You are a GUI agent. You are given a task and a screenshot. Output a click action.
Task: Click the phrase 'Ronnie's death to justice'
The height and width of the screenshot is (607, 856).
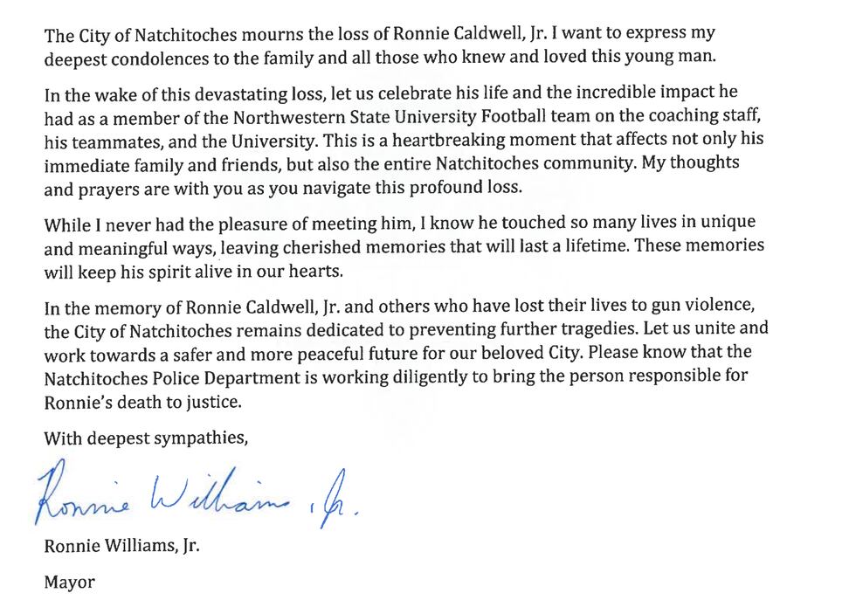pos(142,403)
